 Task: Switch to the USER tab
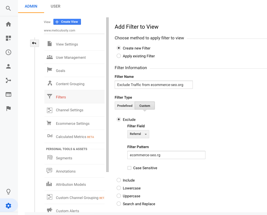(55, 6)
